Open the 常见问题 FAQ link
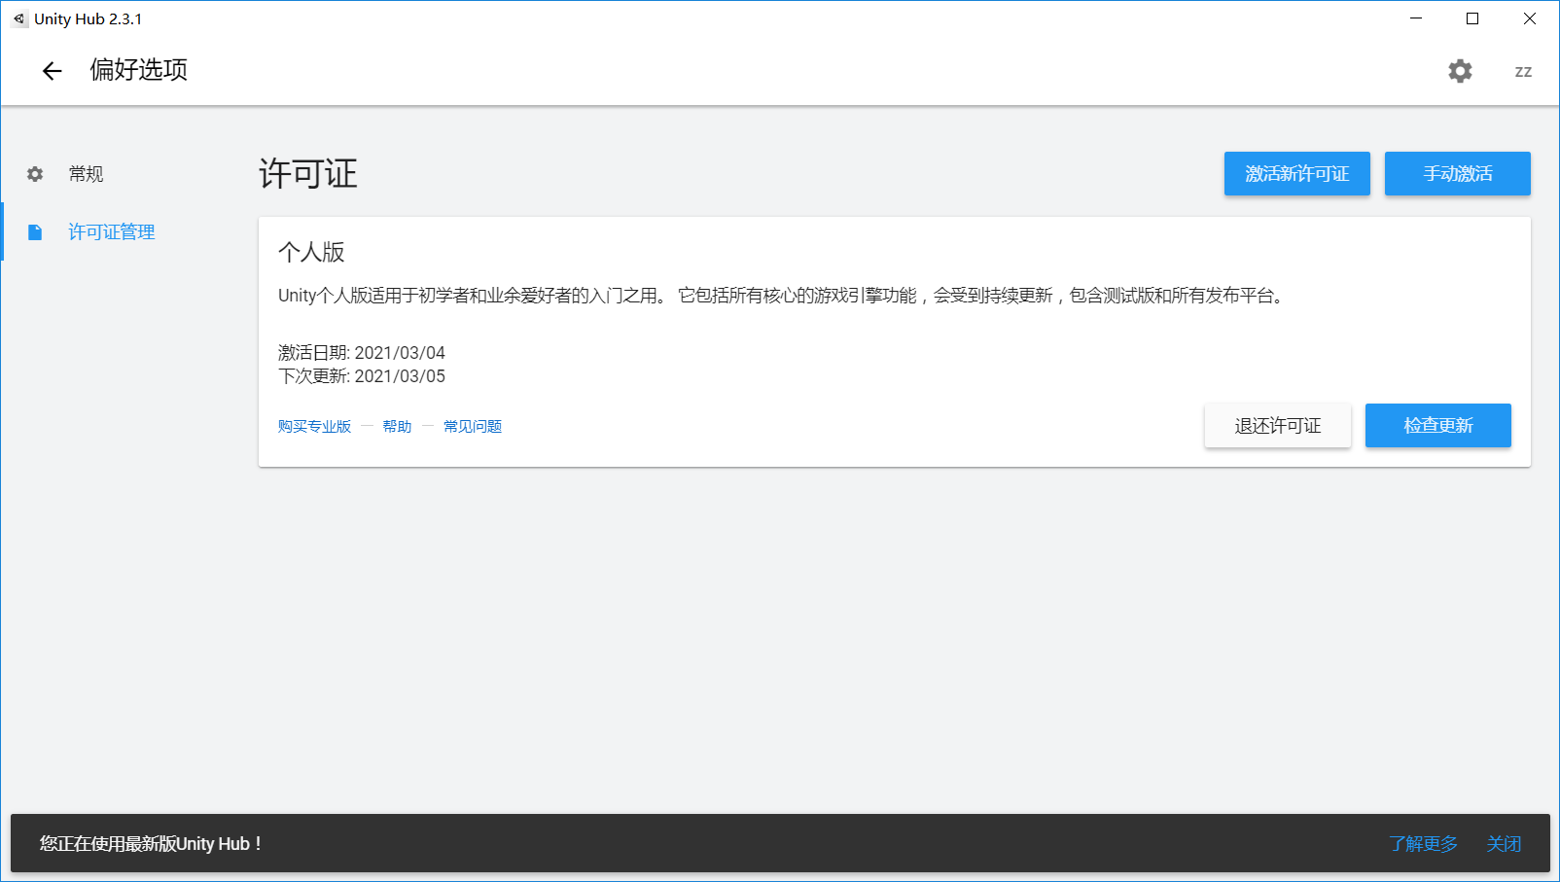Screen dimensions: 1560x882 click(x=472, y=425)
